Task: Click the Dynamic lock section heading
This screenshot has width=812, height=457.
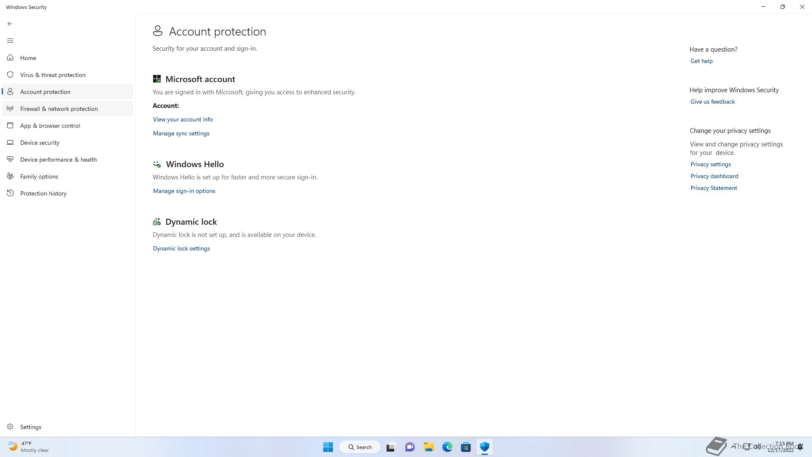Action: [x=191, y=222]
